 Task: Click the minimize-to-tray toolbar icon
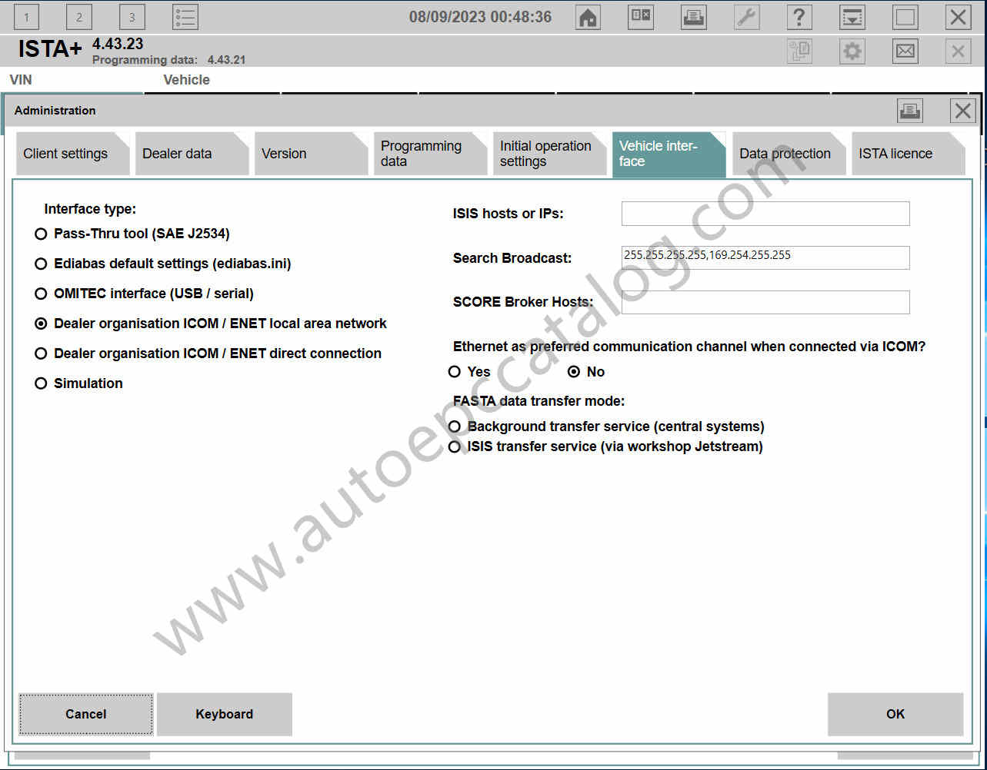click(x=852, y=17)
